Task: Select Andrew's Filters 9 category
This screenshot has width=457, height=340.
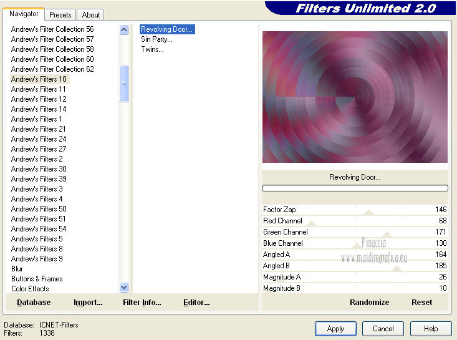Action: click(37, 259)
